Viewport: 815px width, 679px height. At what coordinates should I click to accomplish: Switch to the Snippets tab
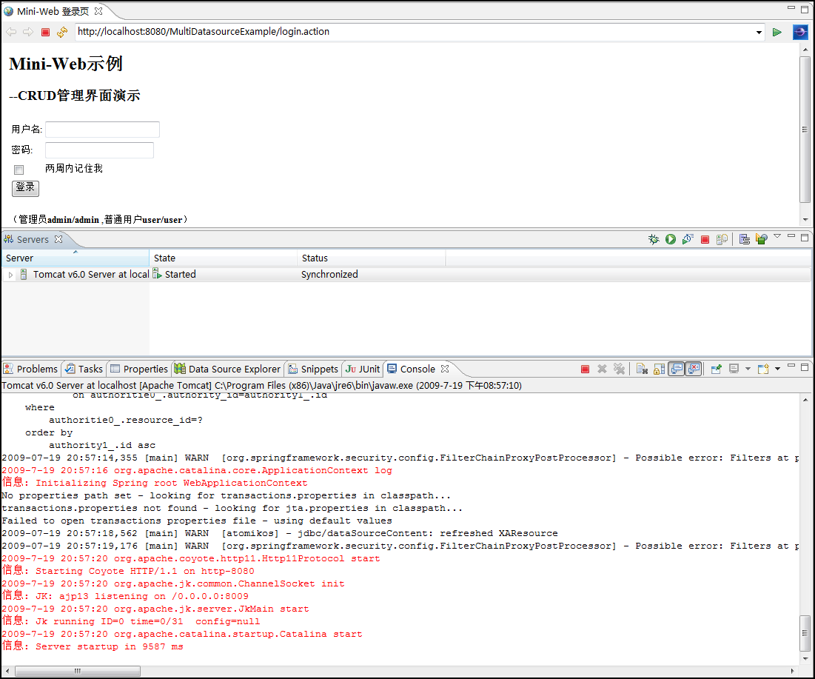point(313,369)
